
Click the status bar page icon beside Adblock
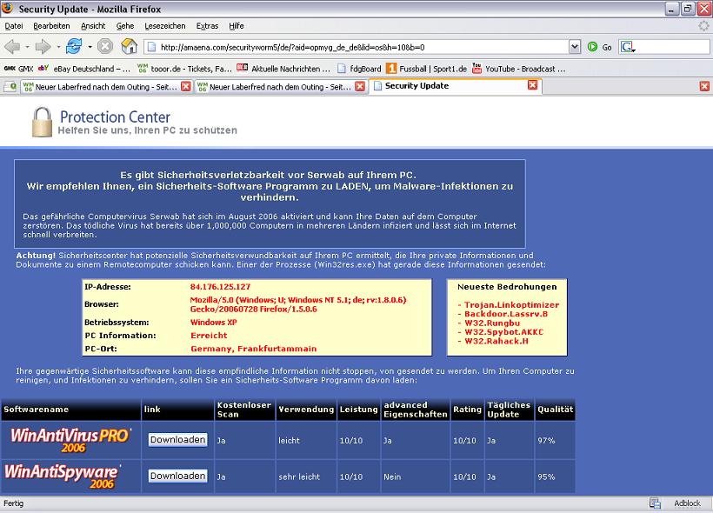655,503
